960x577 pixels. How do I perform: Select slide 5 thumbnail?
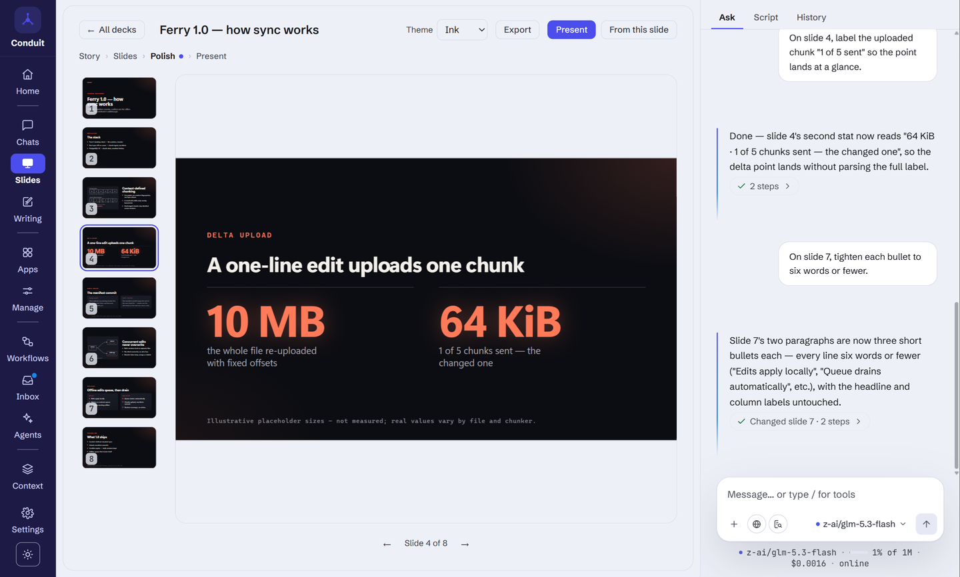tap(119, 298)
